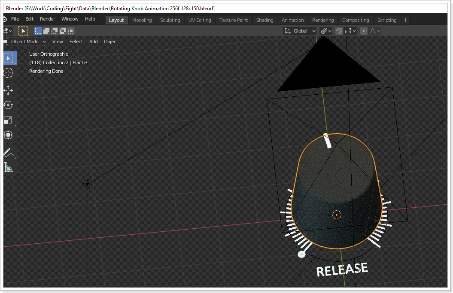Choose Subtract selection mode

55,31
